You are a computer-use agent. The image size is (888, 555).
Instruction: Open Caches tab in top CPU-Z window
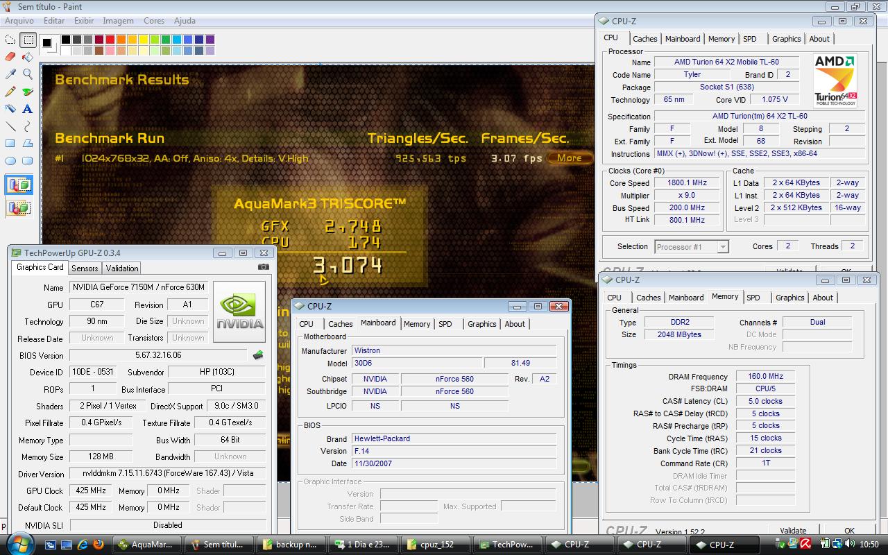tap(645, 39)
